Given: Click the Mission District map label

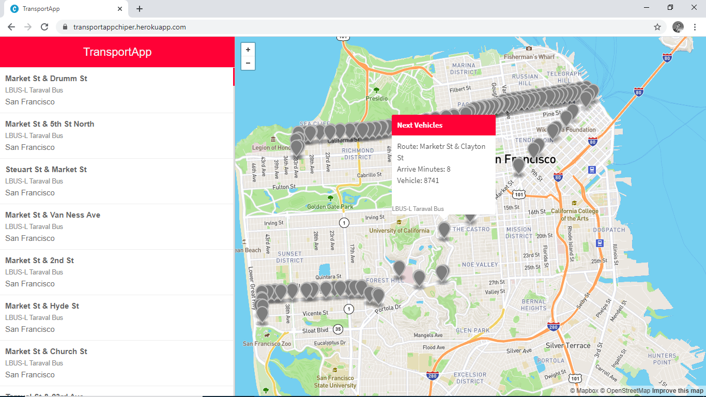Looking at the screenshot, I should pyautogui.click(x=519, y=233).
